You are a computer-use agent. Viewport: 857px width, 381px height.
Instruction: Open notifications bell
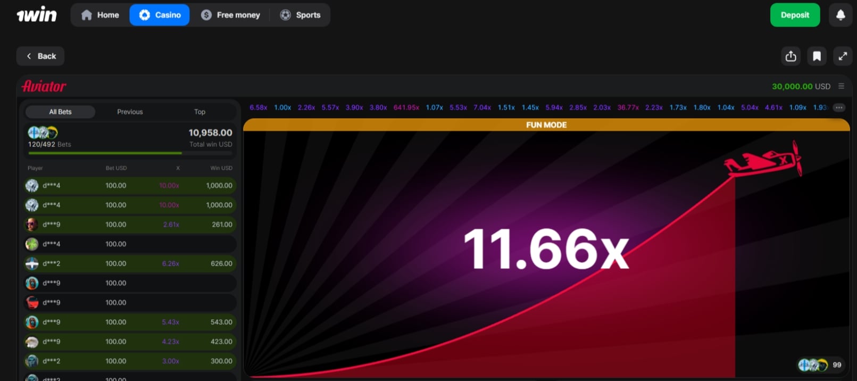[x=841, y=15]
